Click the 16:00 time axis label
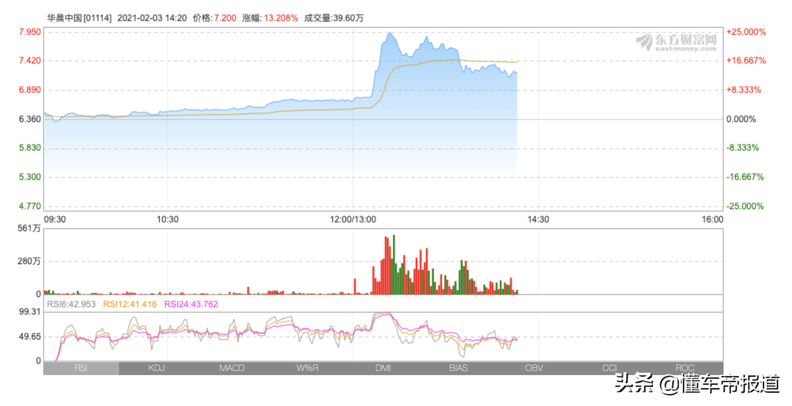This screenshot has width=792, height=406. 713,219
